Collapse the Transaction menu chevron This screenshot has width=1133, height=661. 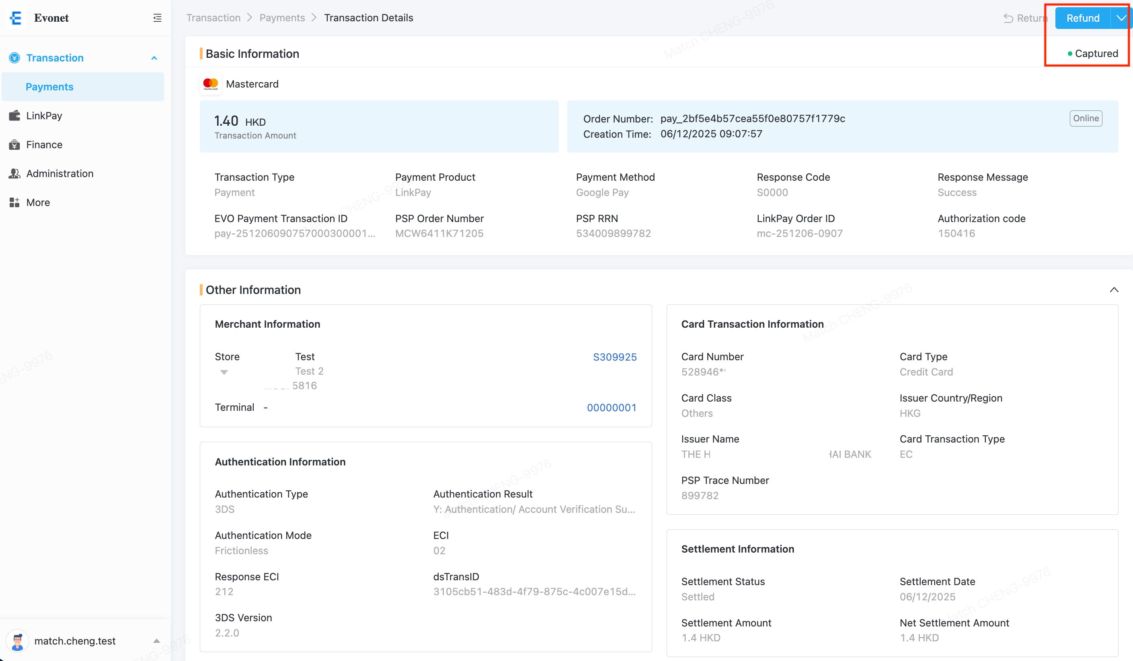(x=154, y=58)
